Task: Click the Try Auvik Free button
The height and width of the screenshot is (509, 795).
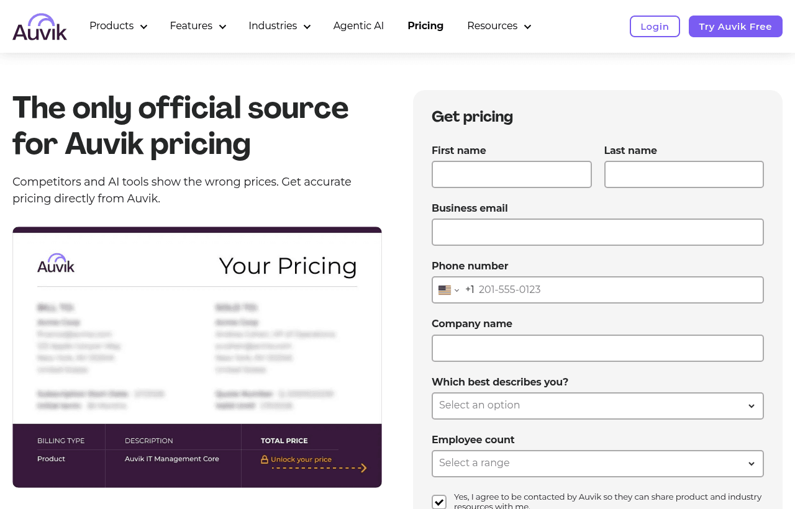Action: point(735,26)
